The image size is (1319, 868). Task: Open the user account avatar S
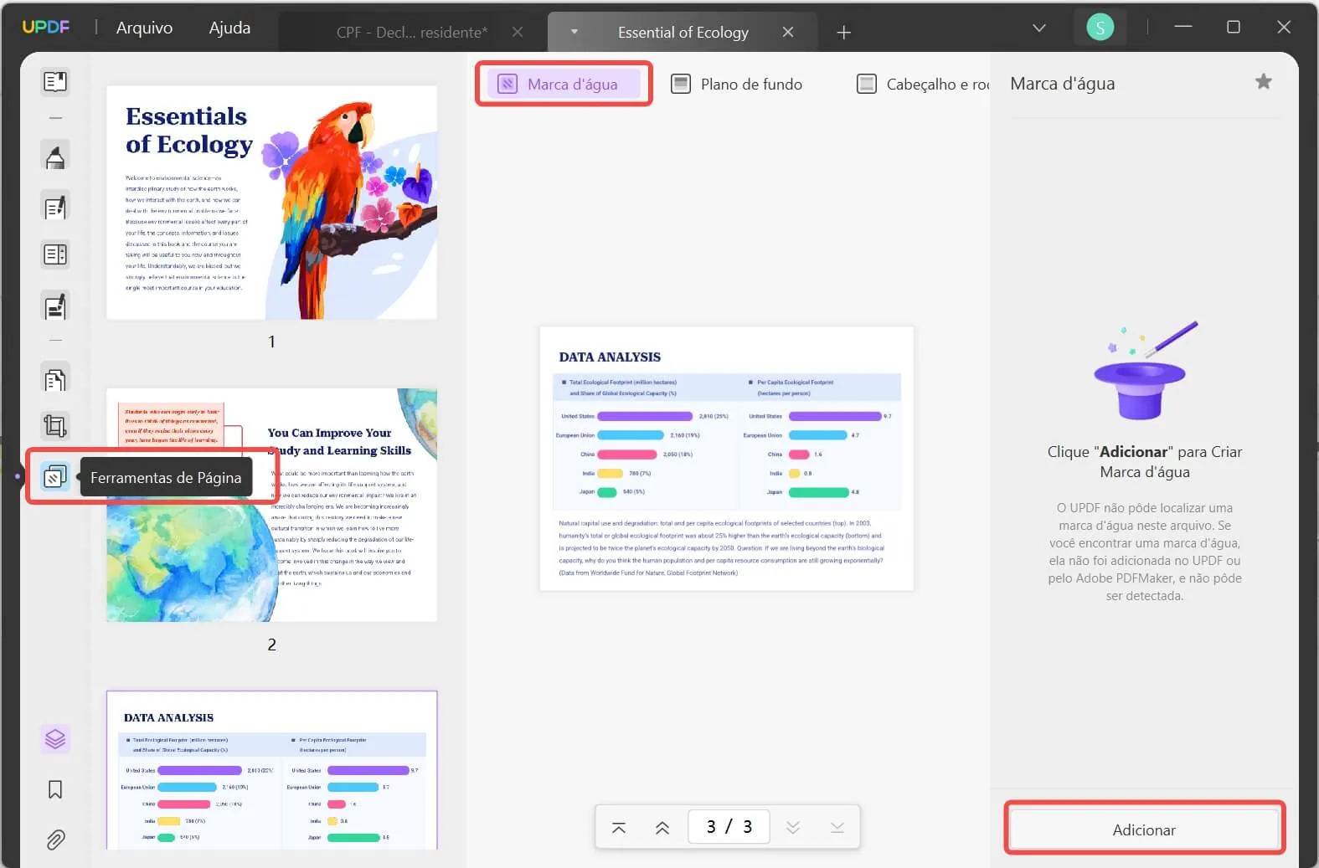[1100, 28]
